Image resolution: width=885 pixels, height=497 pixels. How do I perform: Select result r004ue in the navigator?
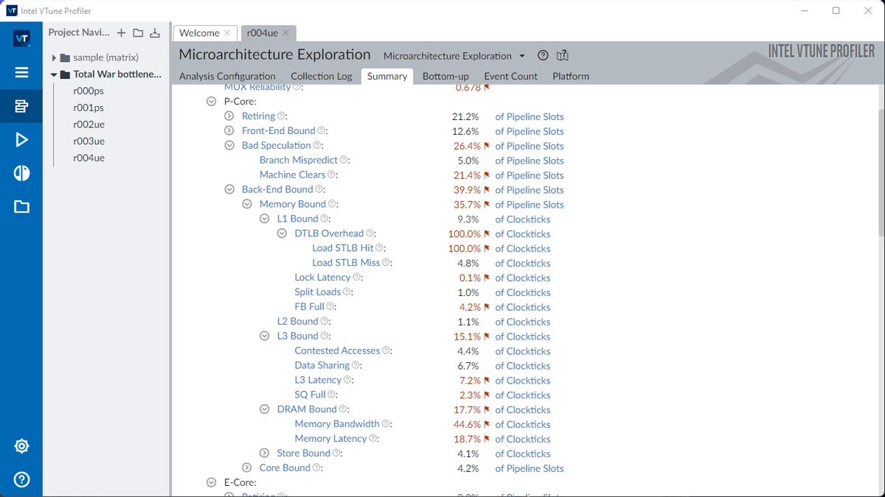[88, 158]
